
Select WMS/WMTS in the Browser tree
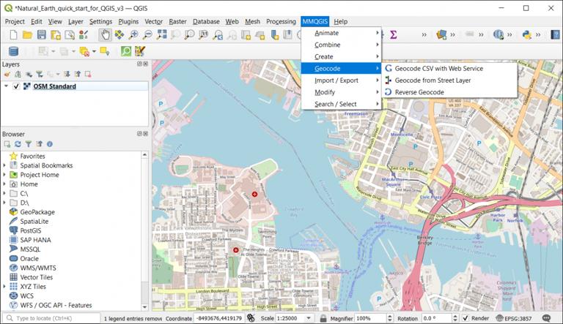pos(38,268)
